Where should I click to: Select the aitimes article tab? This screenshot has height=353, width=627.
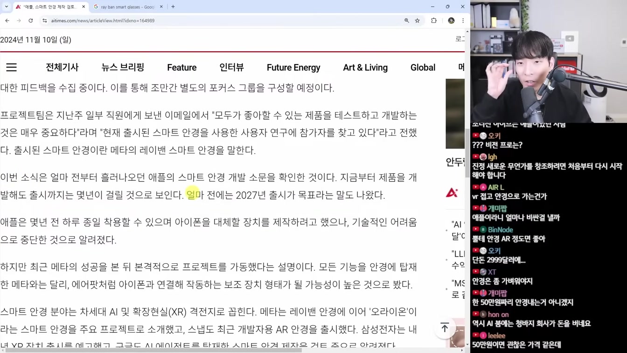50,7
